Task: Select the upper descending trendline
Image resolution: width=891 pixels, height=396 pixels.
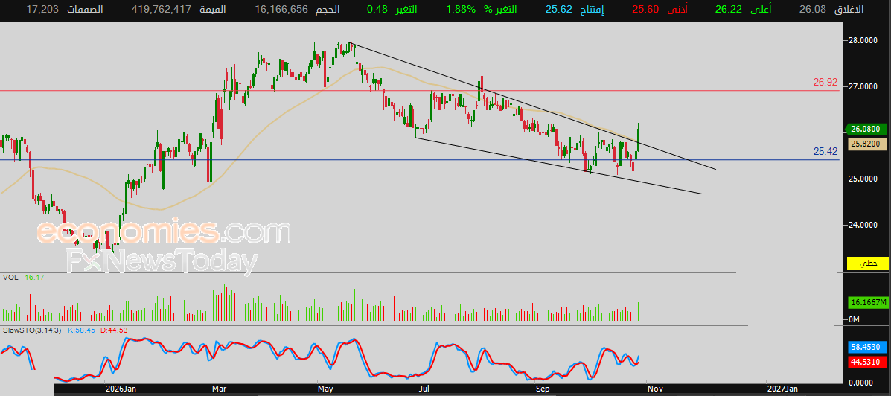Action: tap(534, 106)
